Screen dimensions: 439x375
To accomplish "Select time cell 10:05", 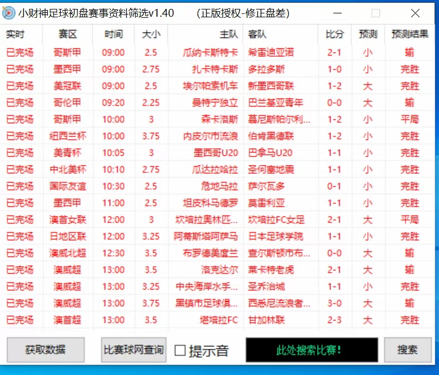I will (113, 153).
